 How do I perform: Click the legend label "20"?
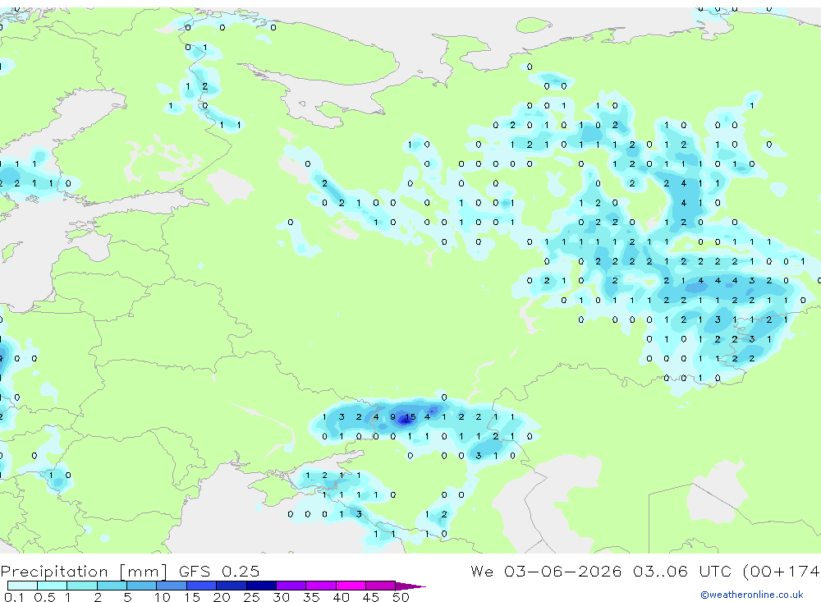222,597
